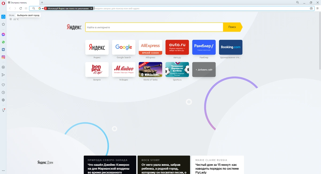Open VK messenger from the sidebar
The width and height of the screenshot is (321, 174).
(3, 50)
